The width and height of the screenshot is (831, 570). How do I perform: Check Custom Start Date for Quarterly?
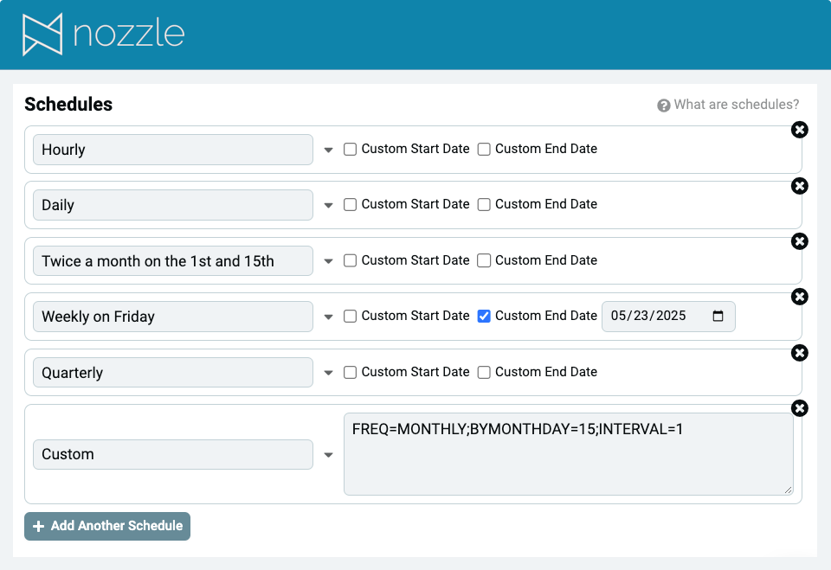coord(350,373)
